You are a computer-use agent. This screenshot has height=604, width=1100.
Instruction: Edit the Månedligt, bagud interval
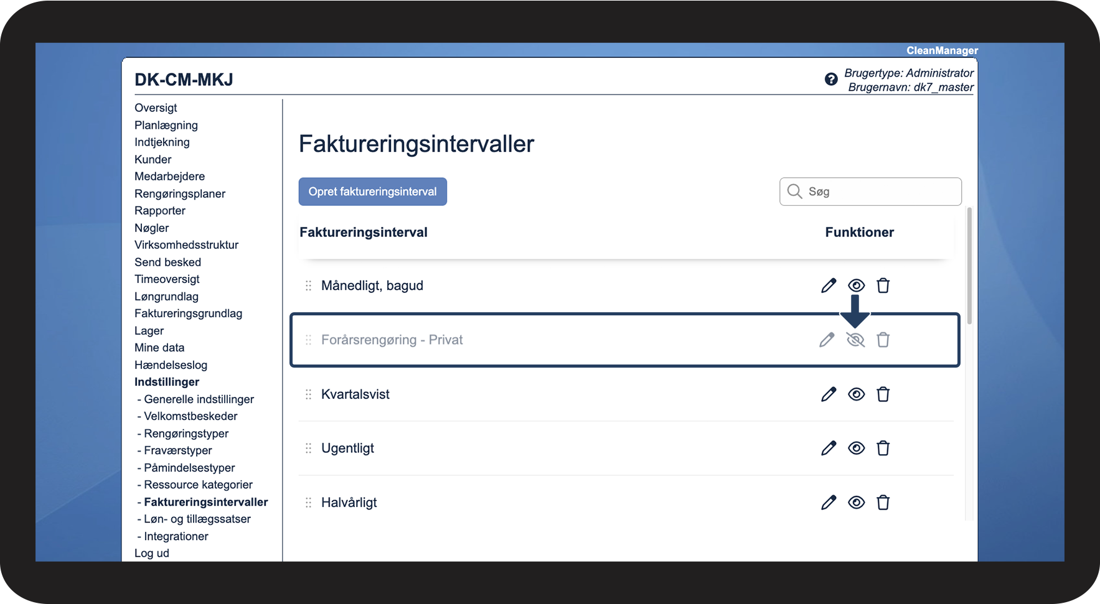tap(829, 286)
